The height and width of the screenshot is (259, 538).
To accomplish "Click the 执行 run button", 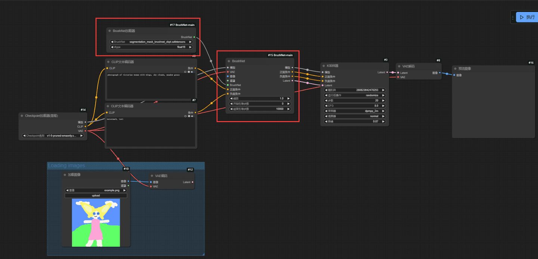I will click(x=527, y=17).
